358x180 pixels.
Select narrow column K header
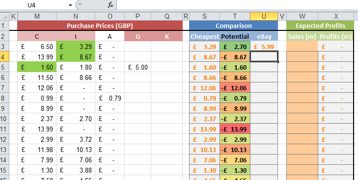point(13,16)
